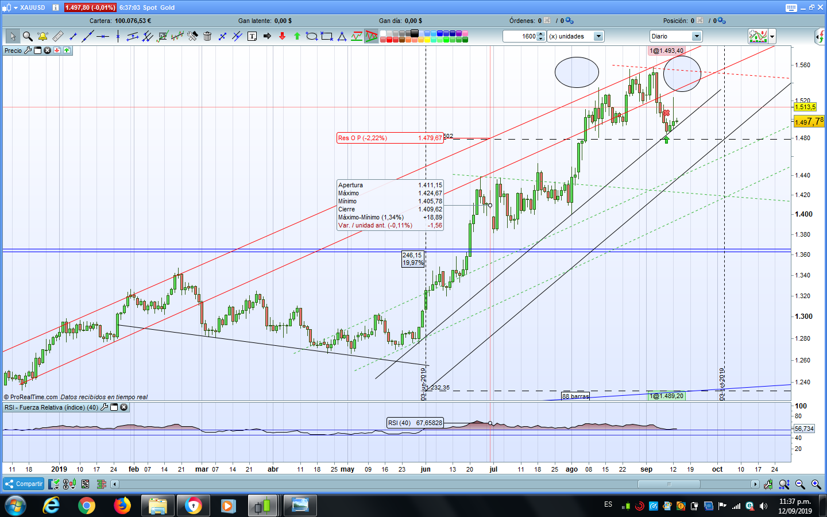827x517 pixels.
Task: Increase the 1600 quantity stepper
Action: [x=540, y=34]
